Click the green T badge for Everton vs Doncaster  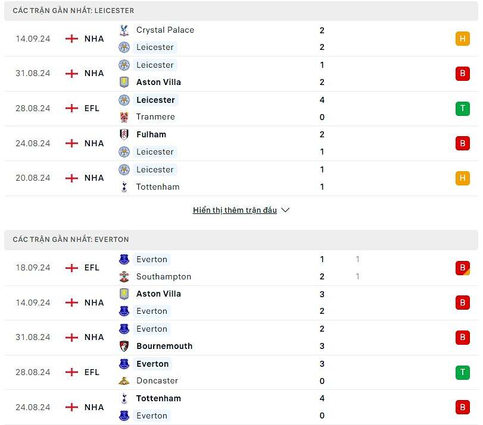click(x=462, y=372)
